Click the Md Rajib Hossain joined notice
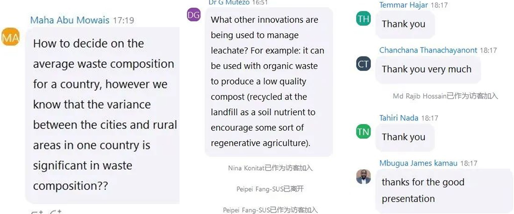 pos(445,96)
